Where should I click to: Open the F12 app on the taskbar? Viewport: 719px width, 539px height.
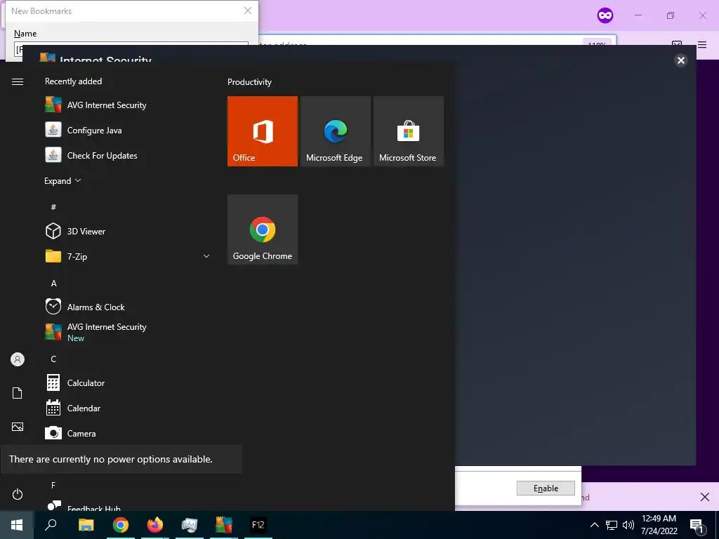click(258, 525)
